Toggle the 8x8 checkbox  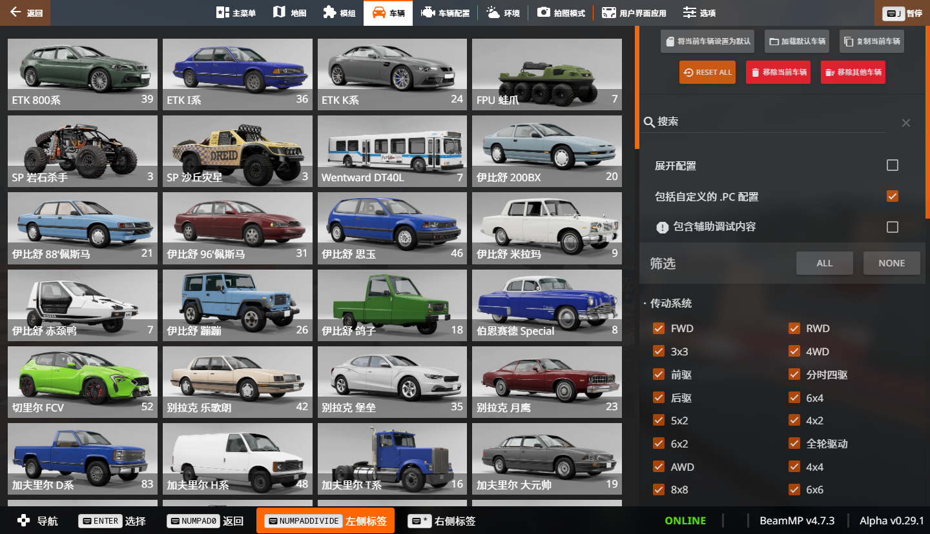click(x=659, y=489)
